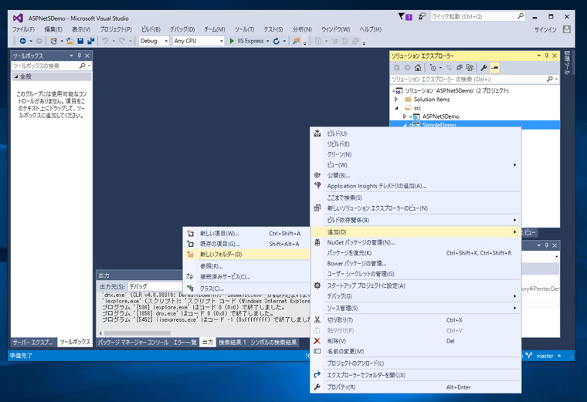This screenshot has height=402, width=587.
Task: Click 削除(V) in context menu
Action: click(x=416, y=341)
